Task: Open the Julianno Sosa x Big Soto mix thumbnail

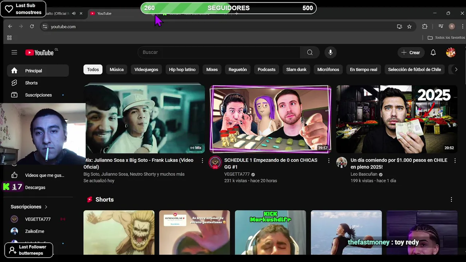Action: pyautogui.click(x=144, y=119)
